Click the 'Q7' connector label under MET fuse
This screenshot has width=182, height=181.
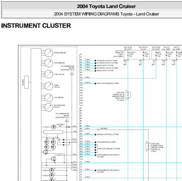[154, 61]
